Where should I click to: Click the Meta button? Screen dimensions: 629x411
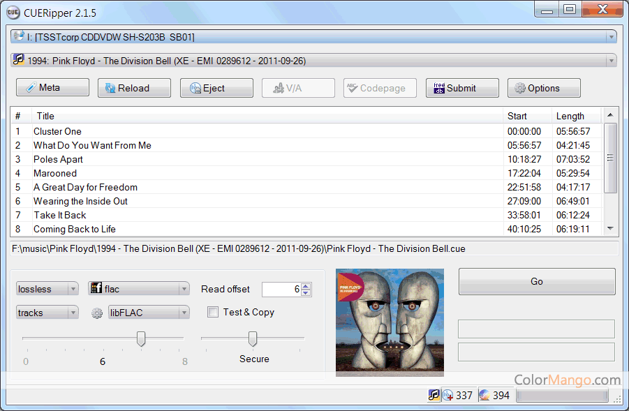click(x=52, y=88)
